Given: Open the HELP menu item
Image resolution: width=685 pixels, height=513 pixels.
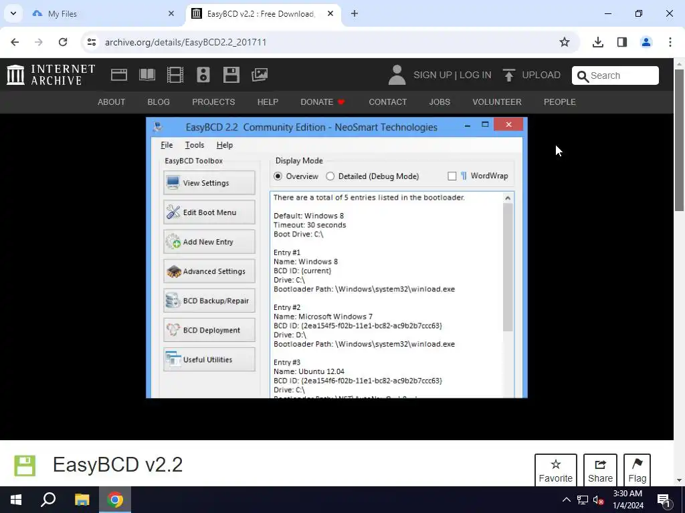Looking at the screenshot, I should (x=268, y=102).
